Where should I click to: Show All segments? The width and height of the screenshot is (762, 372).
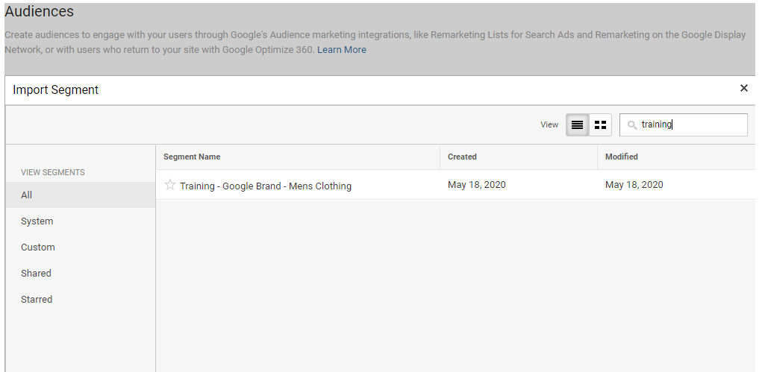(81, 195)
